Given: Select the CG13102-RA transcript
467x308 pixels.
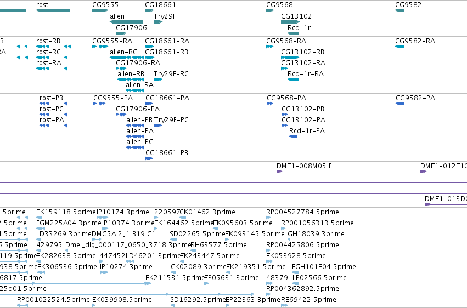Looking at the screenshot, I should (x=303, y=63).
